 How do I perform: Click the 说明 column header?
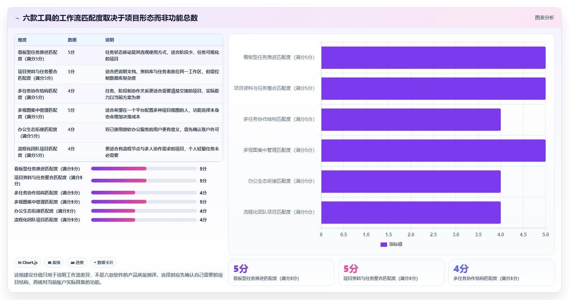click(110, 40)
